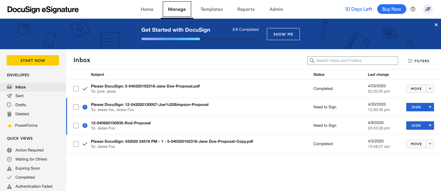Expand Move dropdown arrow for Jane Doe-Proposal.pdf

coord(430,89)
